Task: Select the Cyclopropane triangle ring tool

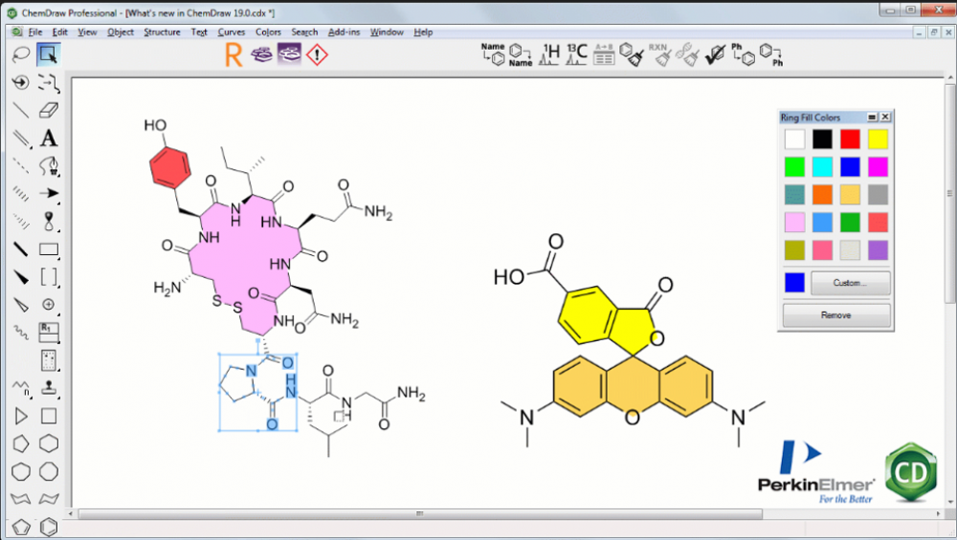Action: tap(20, 416)
